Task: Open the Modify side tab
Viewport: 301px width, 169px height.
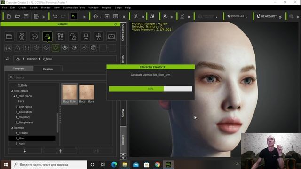Action: 123,113
